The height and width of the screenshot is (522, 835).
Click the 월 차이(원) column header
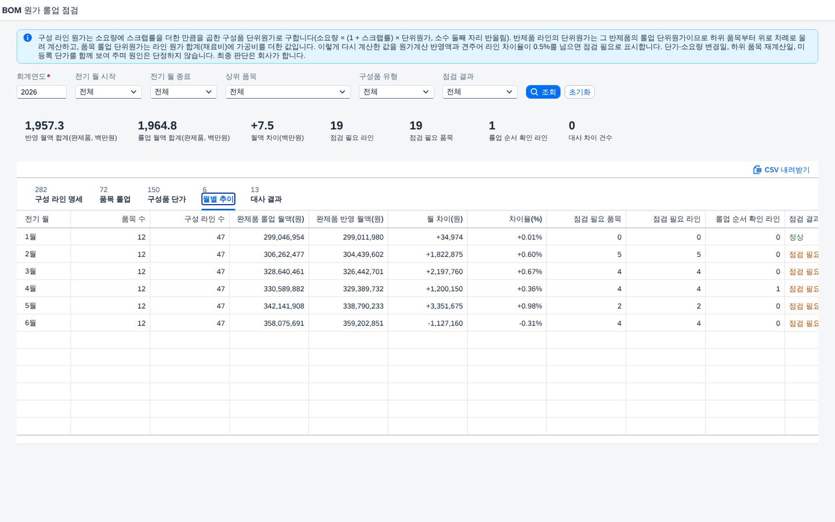pos(428,219)
